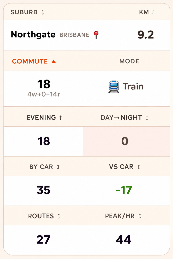The width and height of the screenshot is (173, 259).
Task: Sort by the COMMUTE header label
Action: (30, 61)
